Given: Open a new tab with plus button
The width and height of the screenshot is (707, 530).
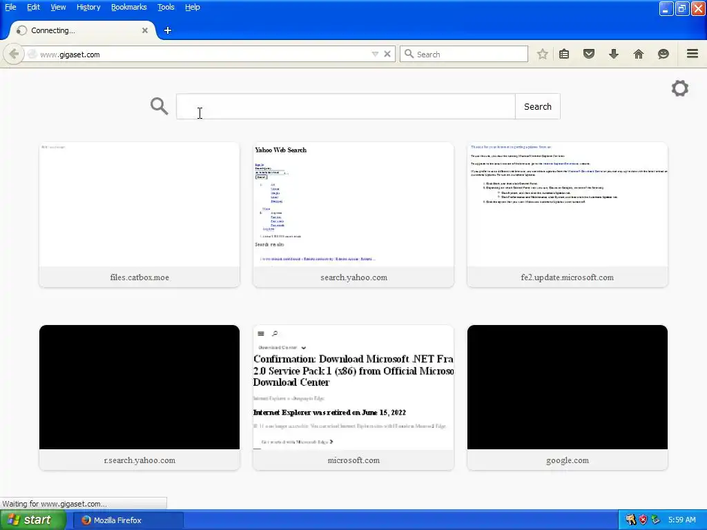Looking at the screenshot, I should 168,30.
